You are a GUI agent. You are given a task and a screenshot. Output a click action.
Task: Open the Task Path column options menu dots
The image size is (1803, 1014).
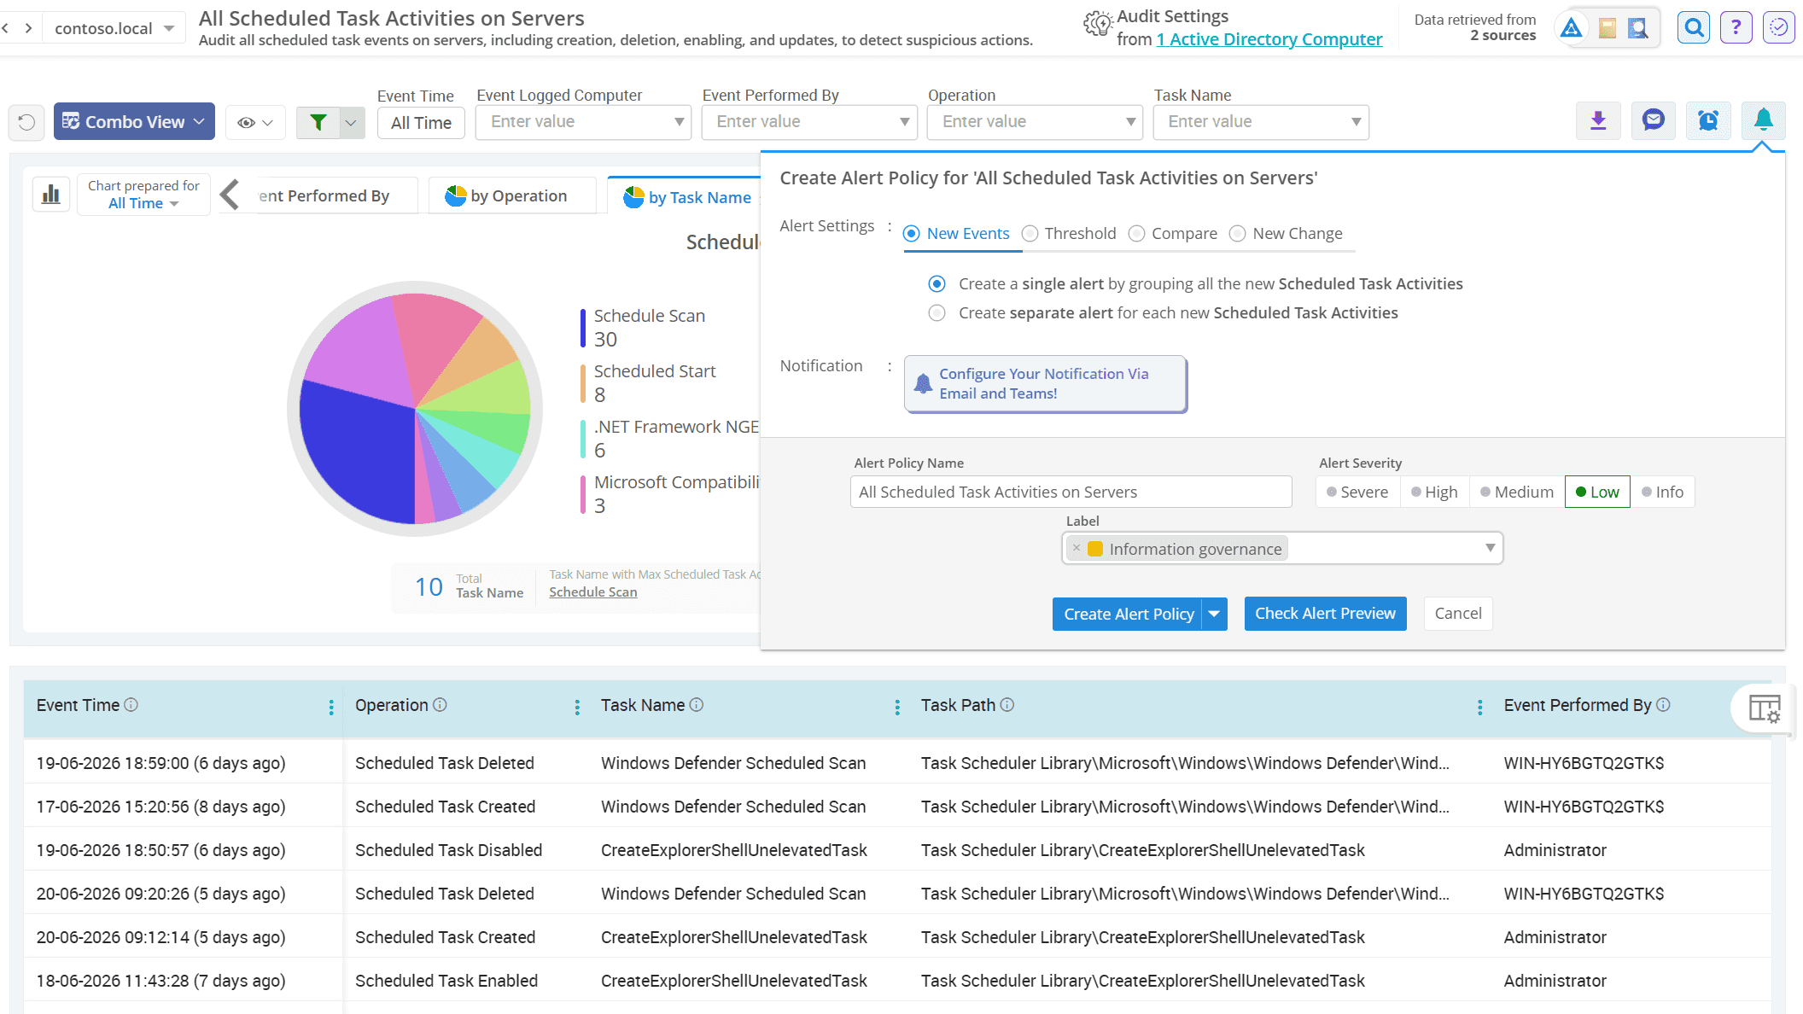(x=1480, y=707)
